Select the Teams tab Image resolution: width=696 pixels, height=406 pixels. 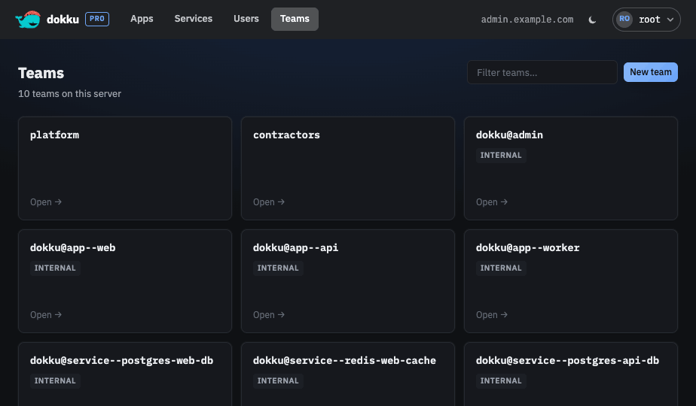[295, 19]
